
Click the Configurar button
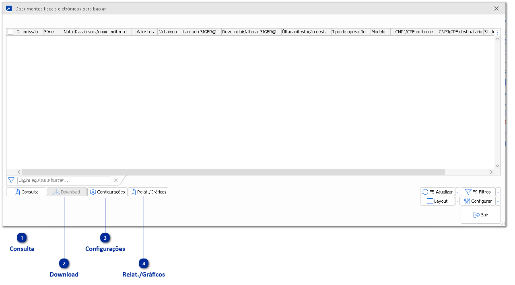tap(478, 201)
